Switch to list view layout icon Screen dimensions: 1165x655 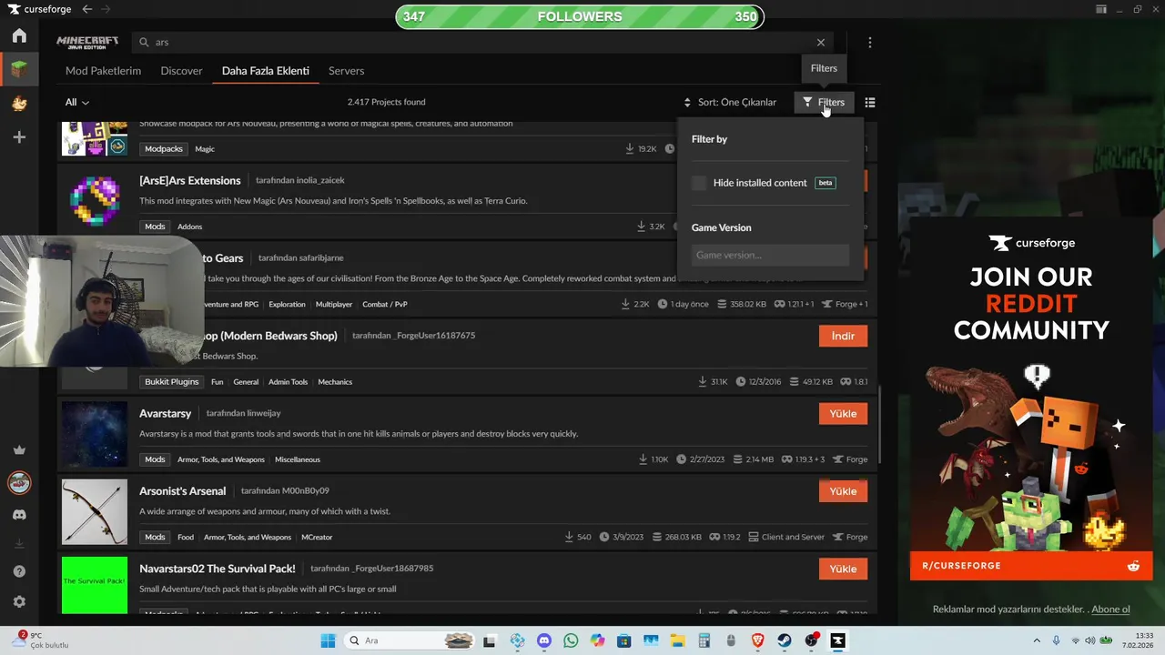coord(870,103)
